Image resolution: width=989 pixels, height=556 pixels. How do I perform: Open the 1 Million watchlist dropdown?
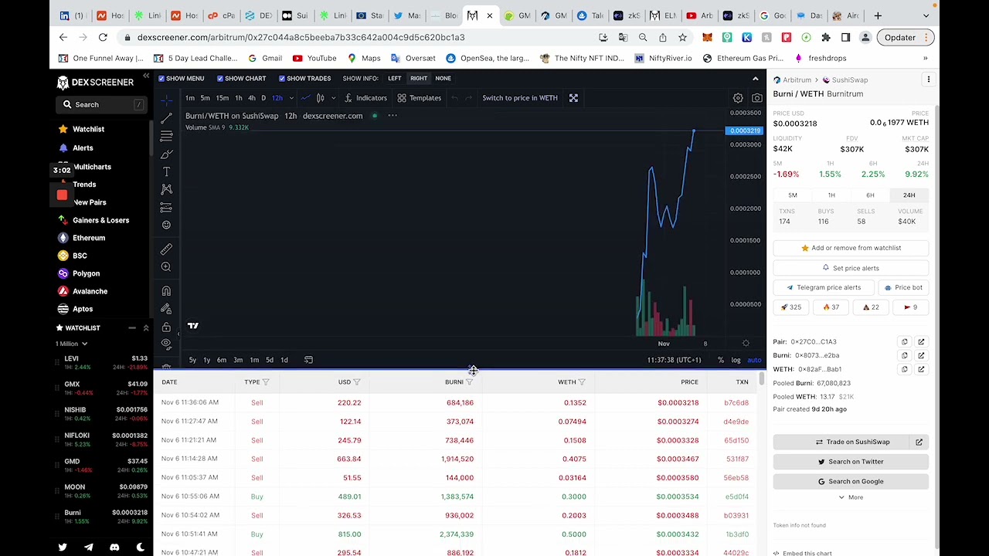click(71, 344)
